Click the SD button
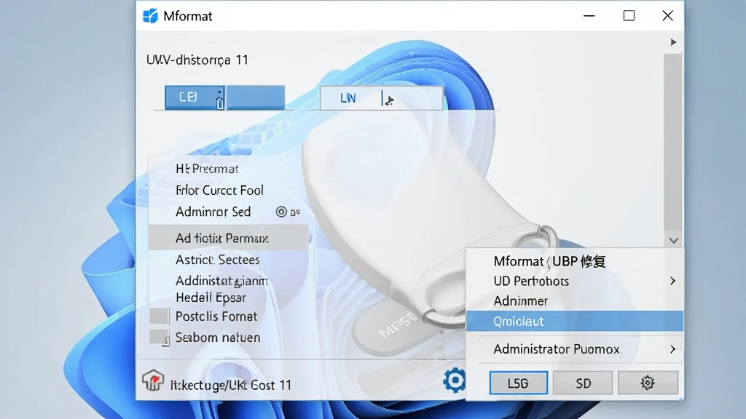 click(x=584, y=383)
